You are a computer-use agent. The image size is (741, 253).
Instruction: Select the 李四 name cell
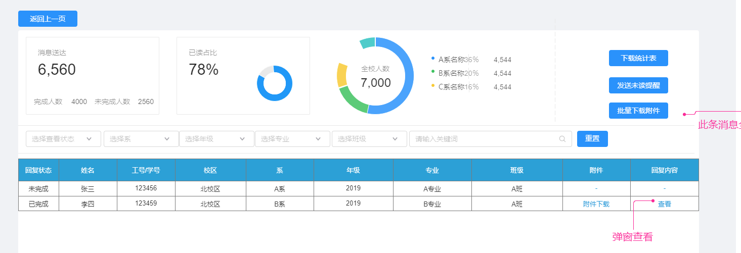coord(88,204)
